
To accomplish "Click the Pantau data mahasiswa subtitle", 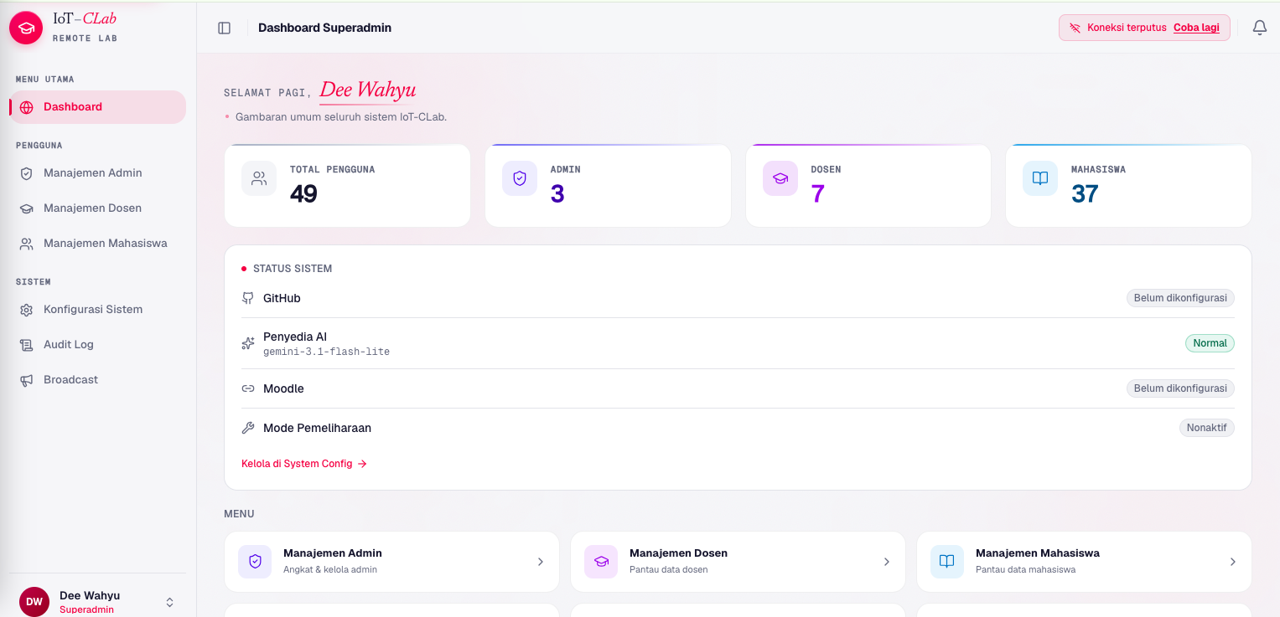I will click(1025, 569).
